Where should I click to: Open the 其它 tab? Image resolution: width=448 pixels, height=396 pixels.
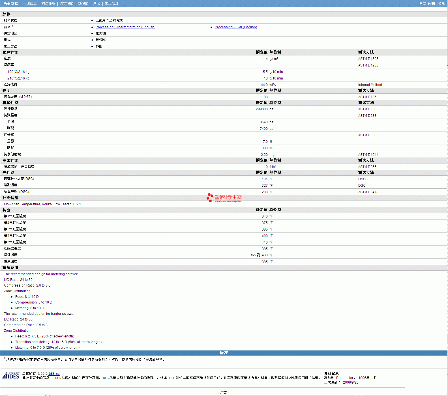(x=97, y=3)
